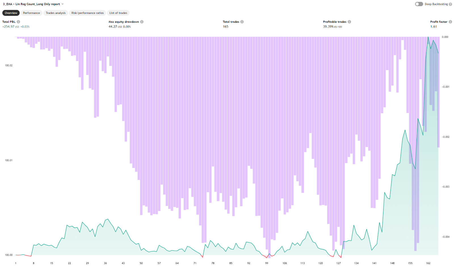Open the Trades analysis tab

[56, 13]
